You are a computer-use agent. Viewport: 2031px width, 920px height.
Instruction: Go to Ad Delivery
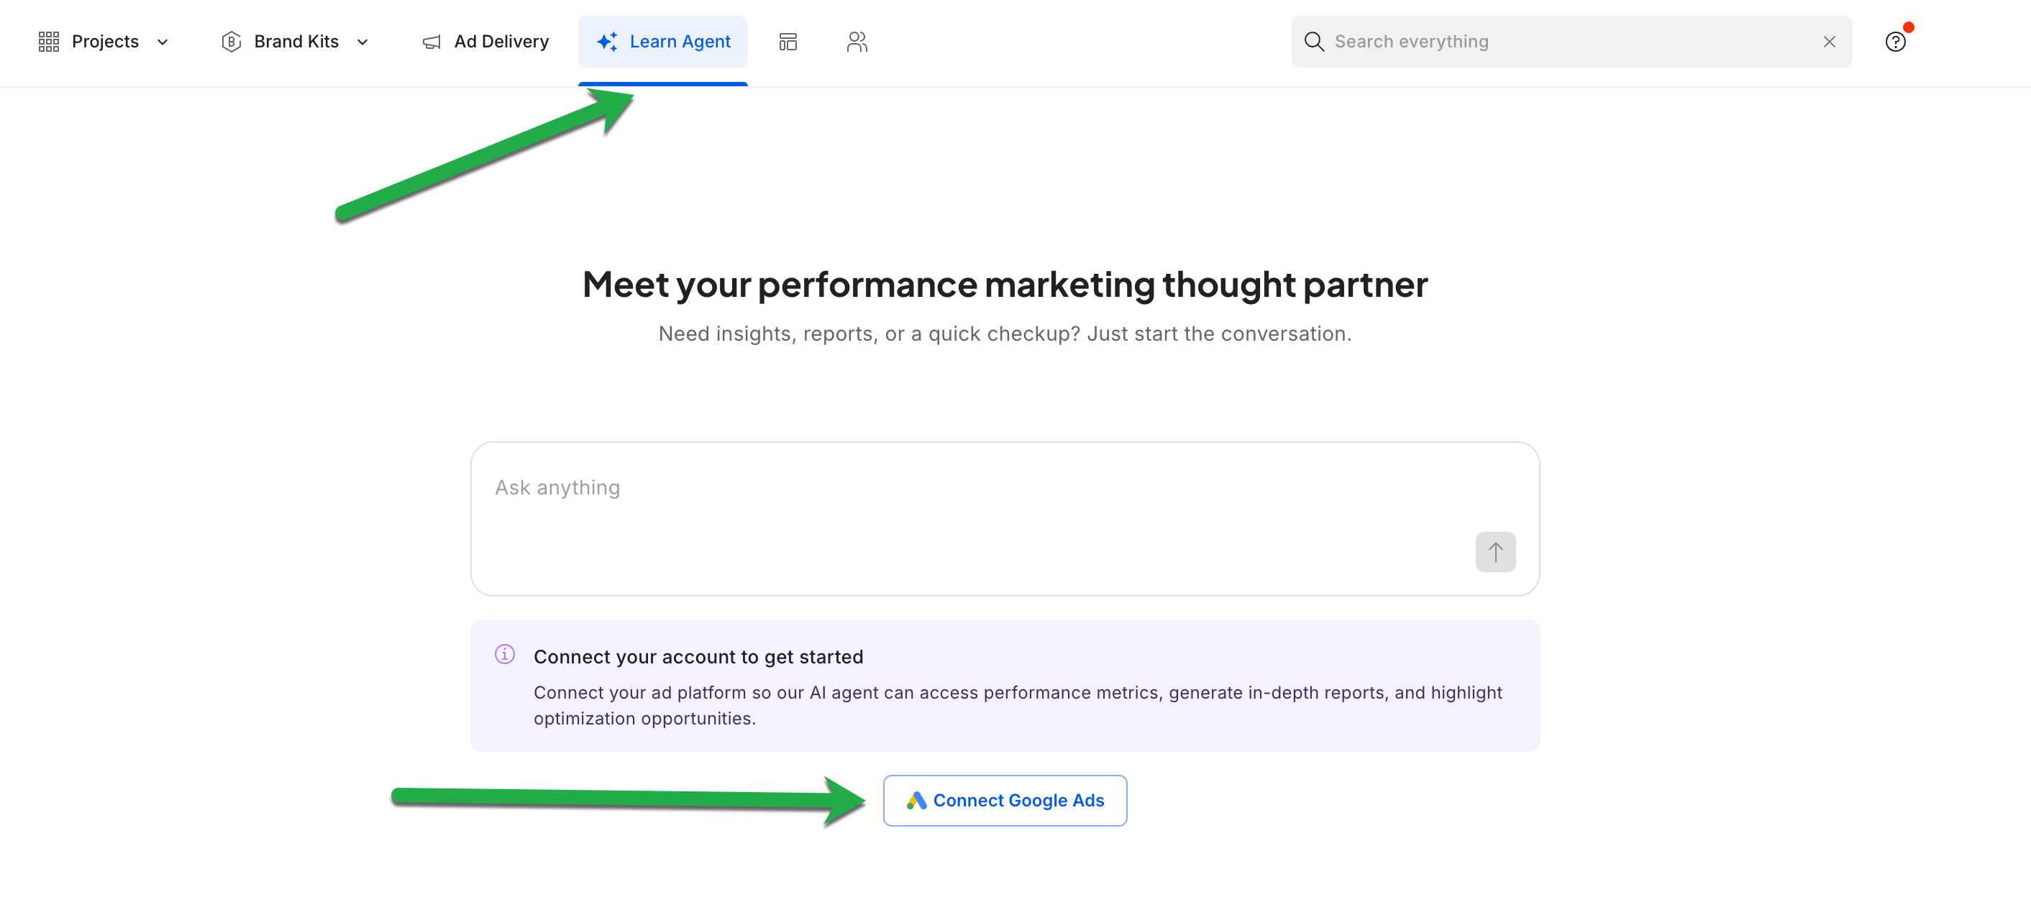coord(485,42)
